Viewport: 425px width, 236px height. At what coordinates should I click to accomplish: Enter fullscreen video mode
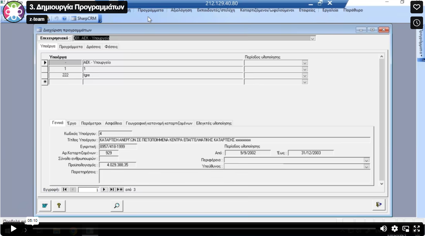(417, 229)
